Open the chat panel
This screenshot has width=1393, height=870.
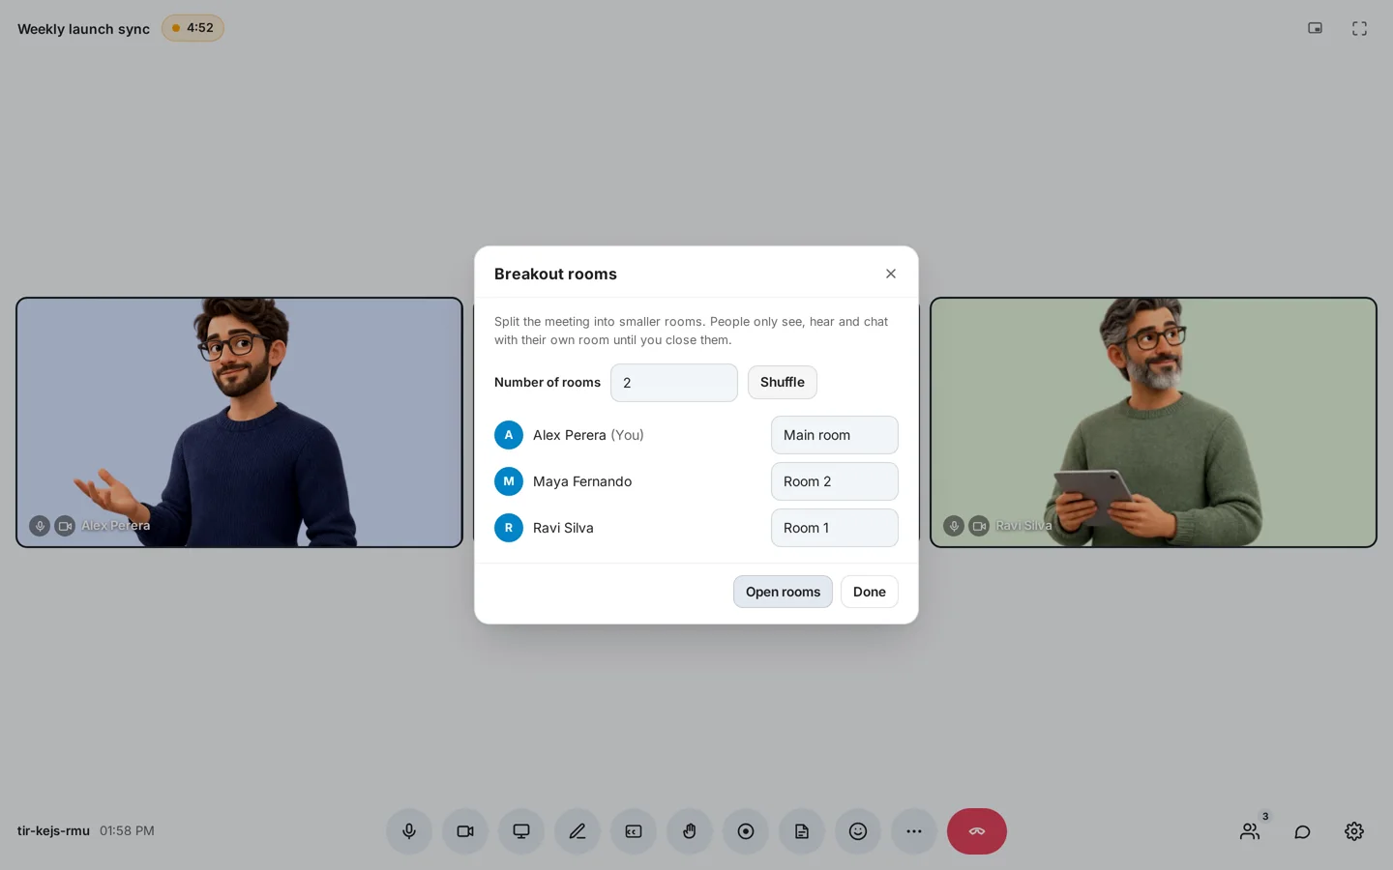click(1303, 831)
